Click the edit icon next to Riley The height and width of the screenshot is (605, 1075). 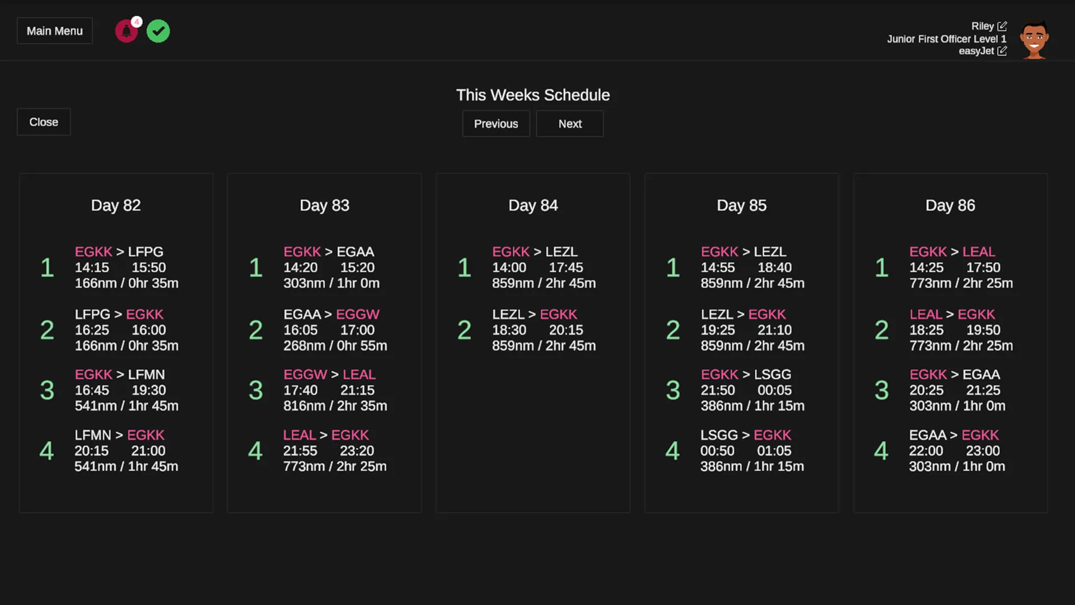tap(1002, 26)
